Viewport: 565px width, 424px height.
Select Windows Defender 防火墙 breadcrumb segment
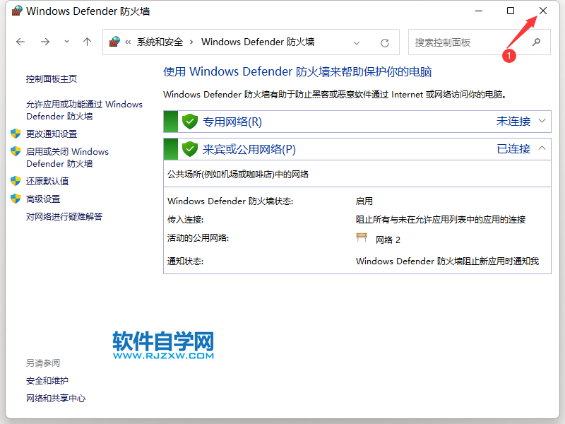[258, 42]
